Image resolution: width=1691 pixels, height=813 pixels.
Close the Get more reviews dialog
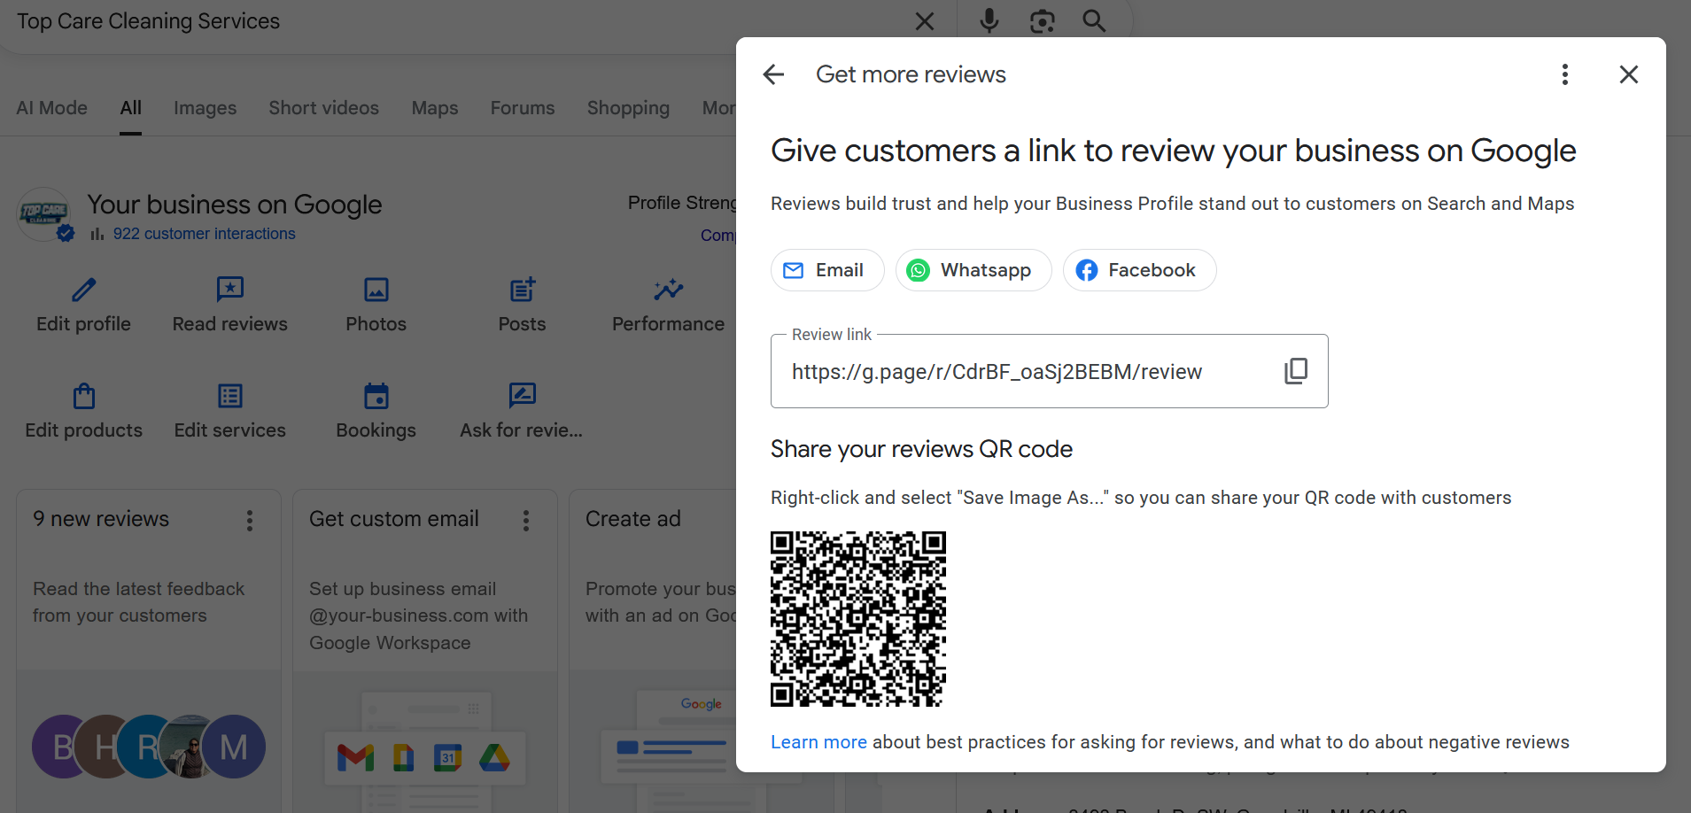tap(1629, 74)
